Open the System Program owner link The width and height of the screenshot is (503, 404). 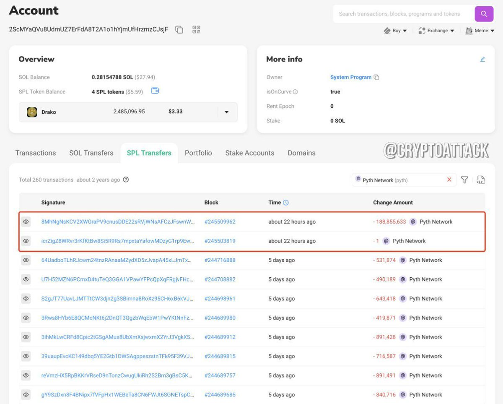point(351,77)
